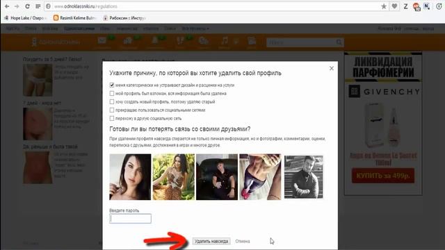Expand the 'Все проекты' dropdown in top bar
Screen dimensions: 445x250
tap(195, 28)
